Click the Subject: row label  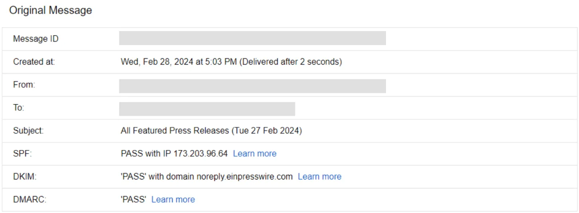[x=28, y=131]
